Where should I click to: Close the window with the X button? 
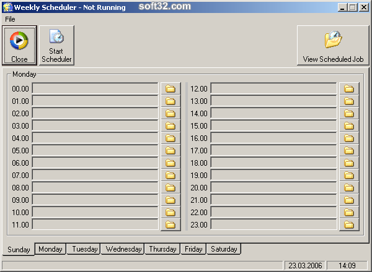pyautogui.click(x=363, y=7)
